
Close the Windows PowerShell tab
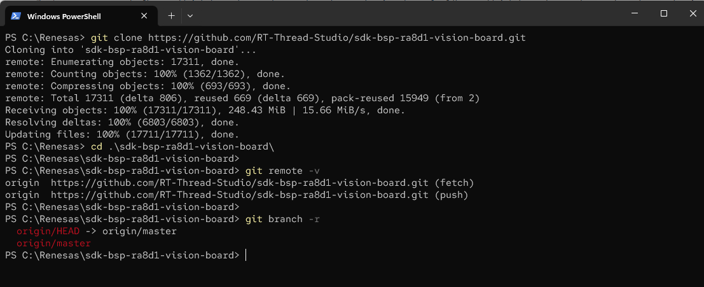[146, 16]
